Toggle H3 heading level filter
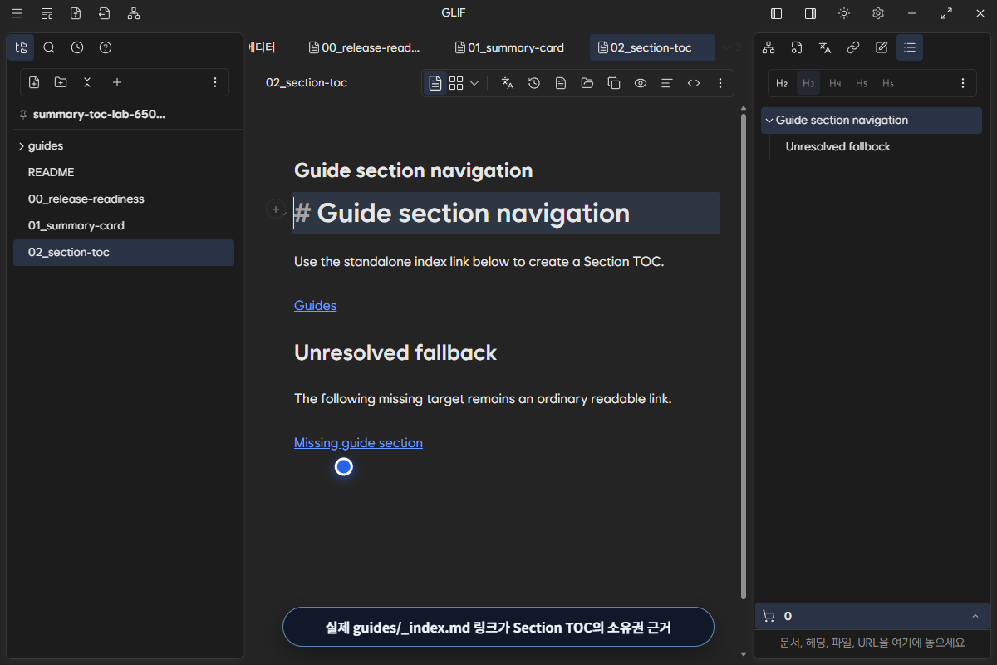The image size is (997, 665). (808, 83)
